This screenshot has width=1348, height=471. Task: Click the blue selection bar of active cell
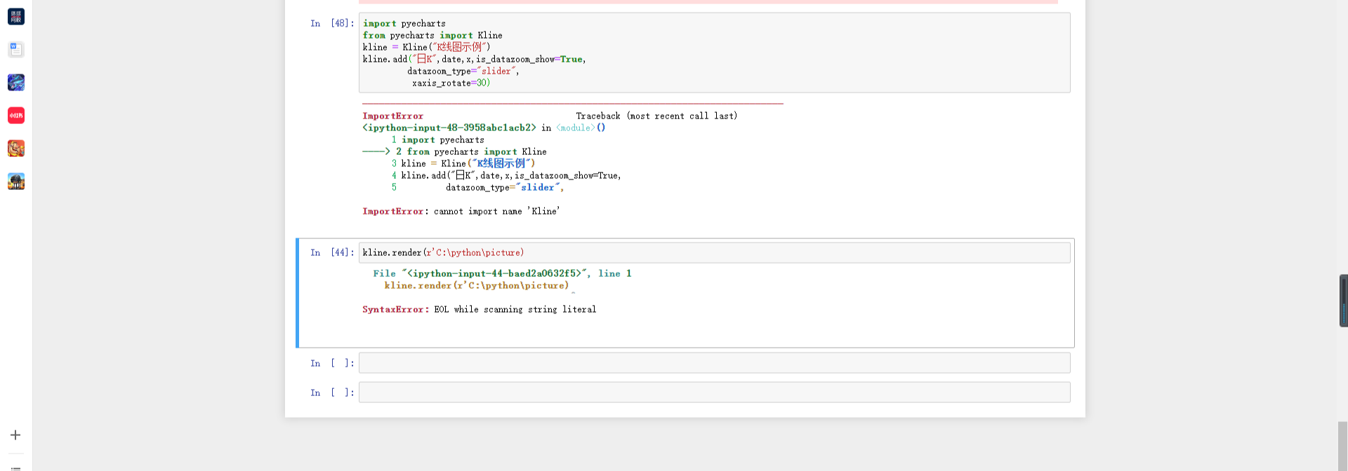pyautogui.click(x=298, y=293)
